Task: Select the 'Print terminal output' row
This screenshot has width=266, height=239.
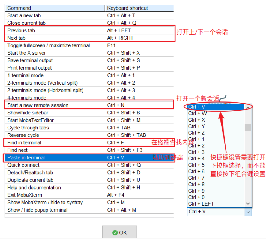Action: pos(89,68)
